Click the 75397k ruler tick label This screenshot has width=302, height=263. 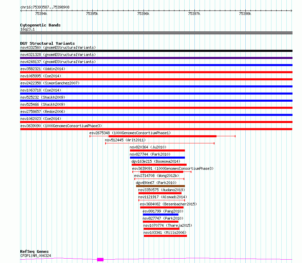(x=194, y=14)
